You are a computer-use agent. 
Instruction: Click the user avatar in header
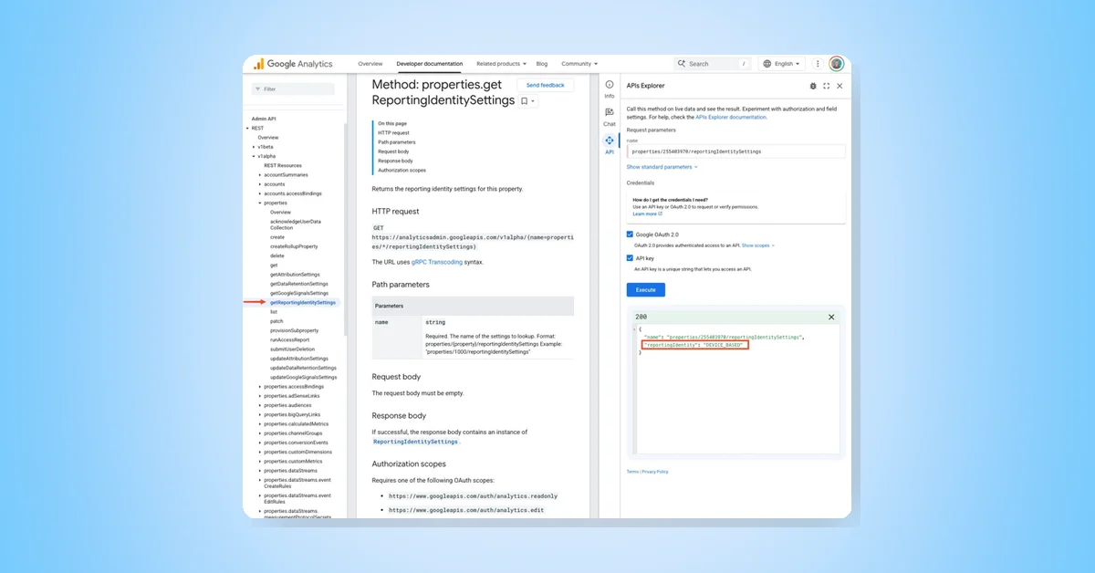click(837, 64)
